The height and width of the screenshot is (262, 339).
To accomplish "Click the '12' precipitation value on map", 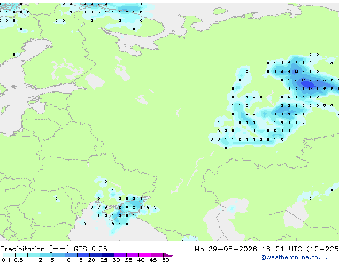I will tap(296, 71).
